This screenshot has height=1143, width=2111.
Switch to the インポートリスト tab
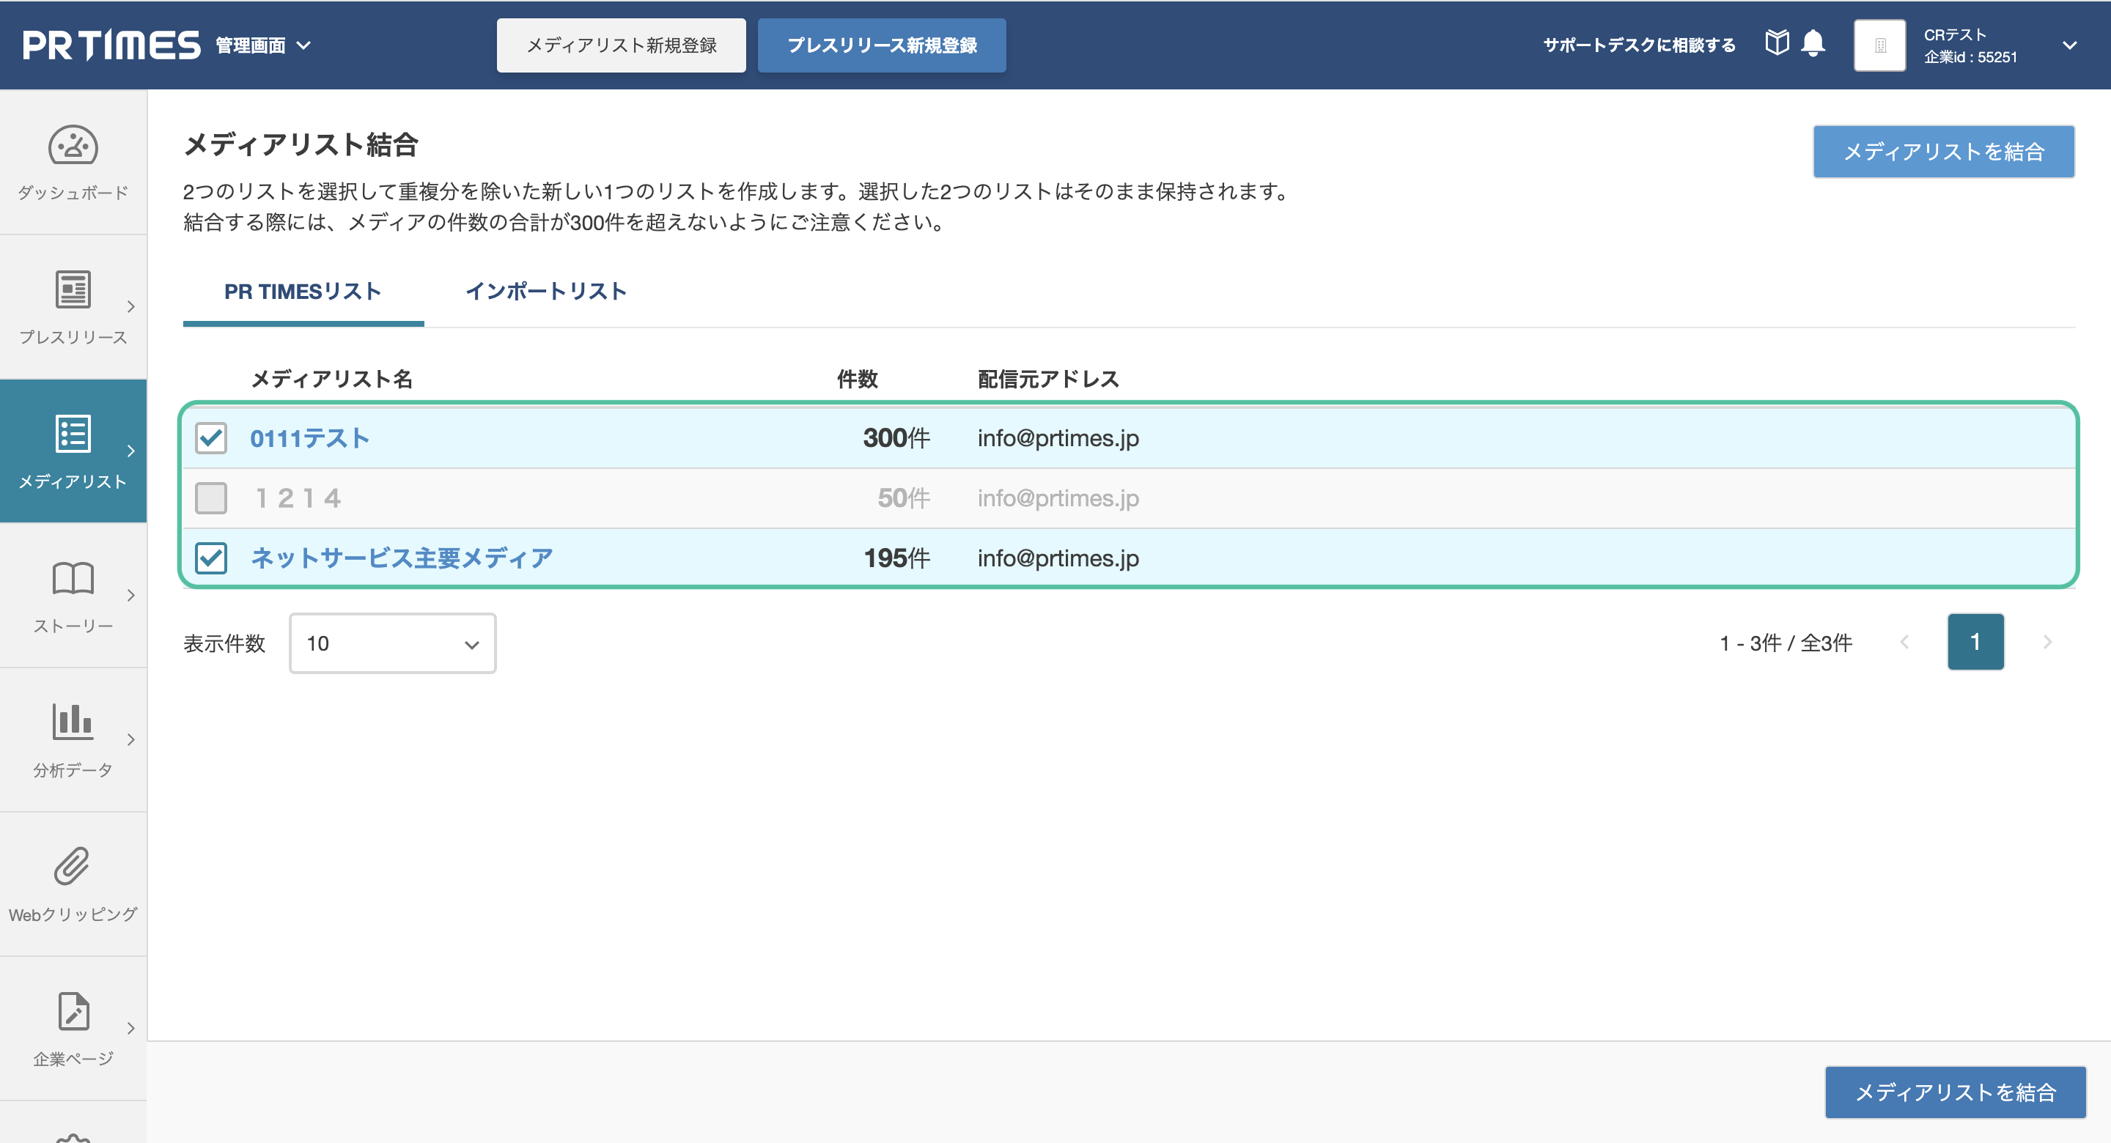coord(546,292)
